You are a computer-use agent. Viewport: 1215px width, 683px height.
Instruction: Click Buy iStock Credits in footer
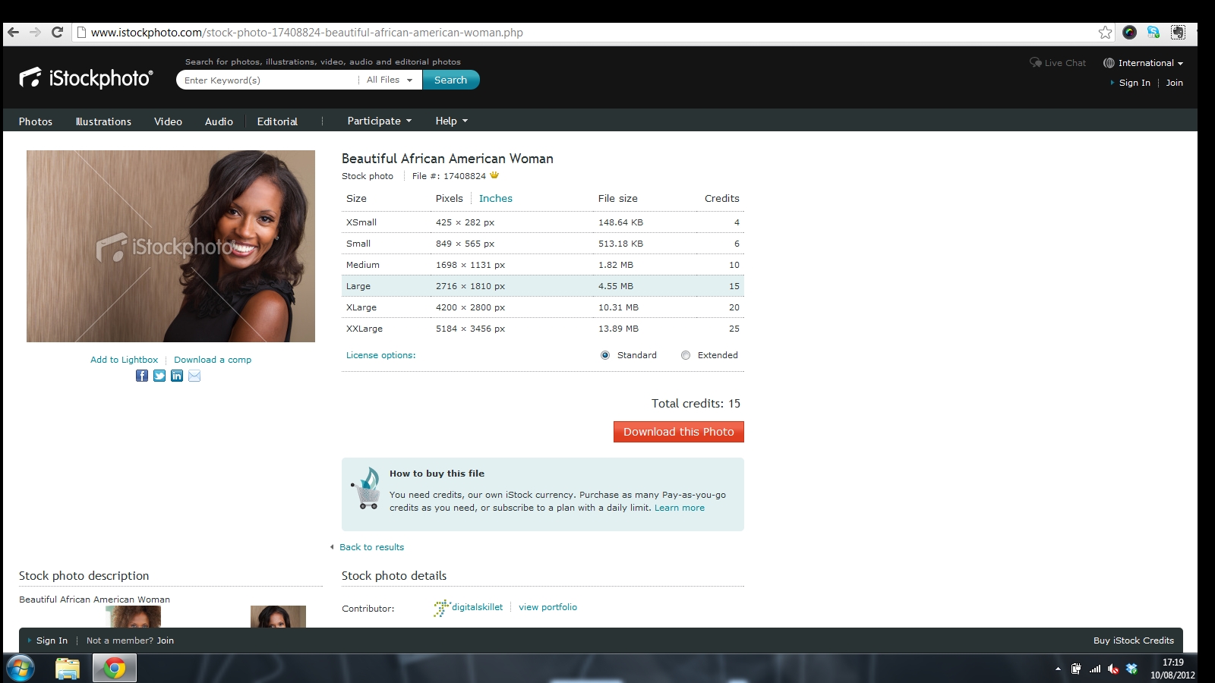coord(1134,641)
